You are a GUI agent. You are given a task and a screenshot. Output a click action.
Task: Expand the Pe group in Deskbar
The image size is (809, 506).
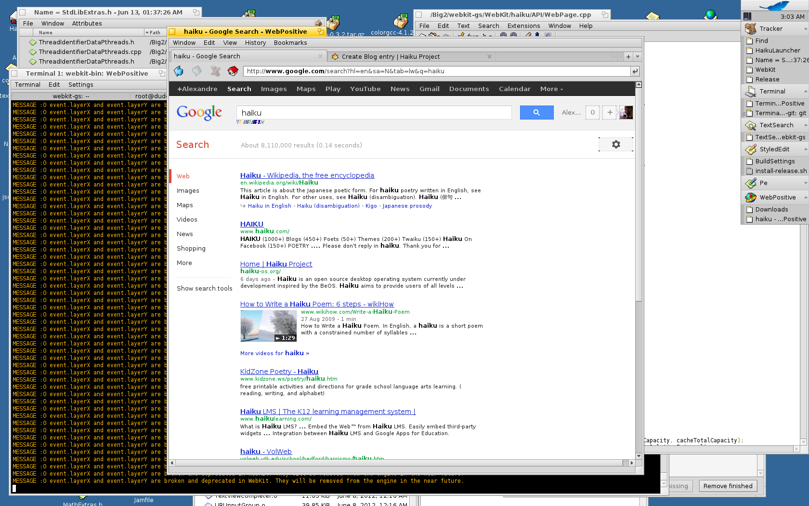pyautogui.click(x=805, y=183)
